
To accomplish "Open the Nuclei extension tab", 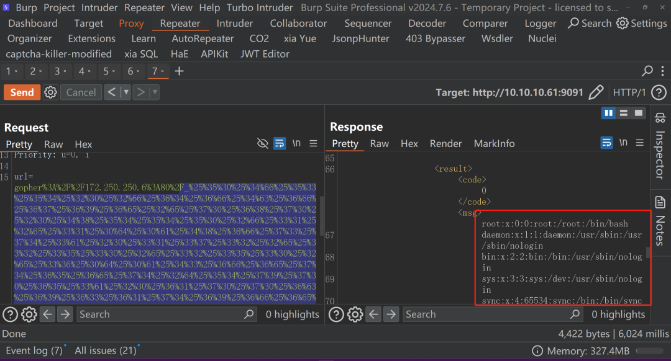I will (542, 38).
